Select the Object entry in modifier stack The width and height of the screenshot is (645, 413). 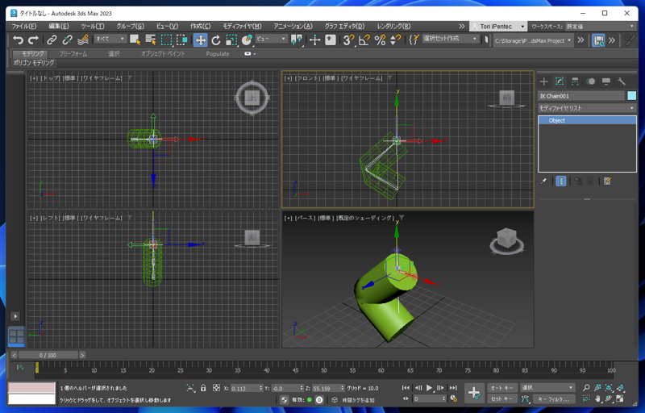[587, 120]
